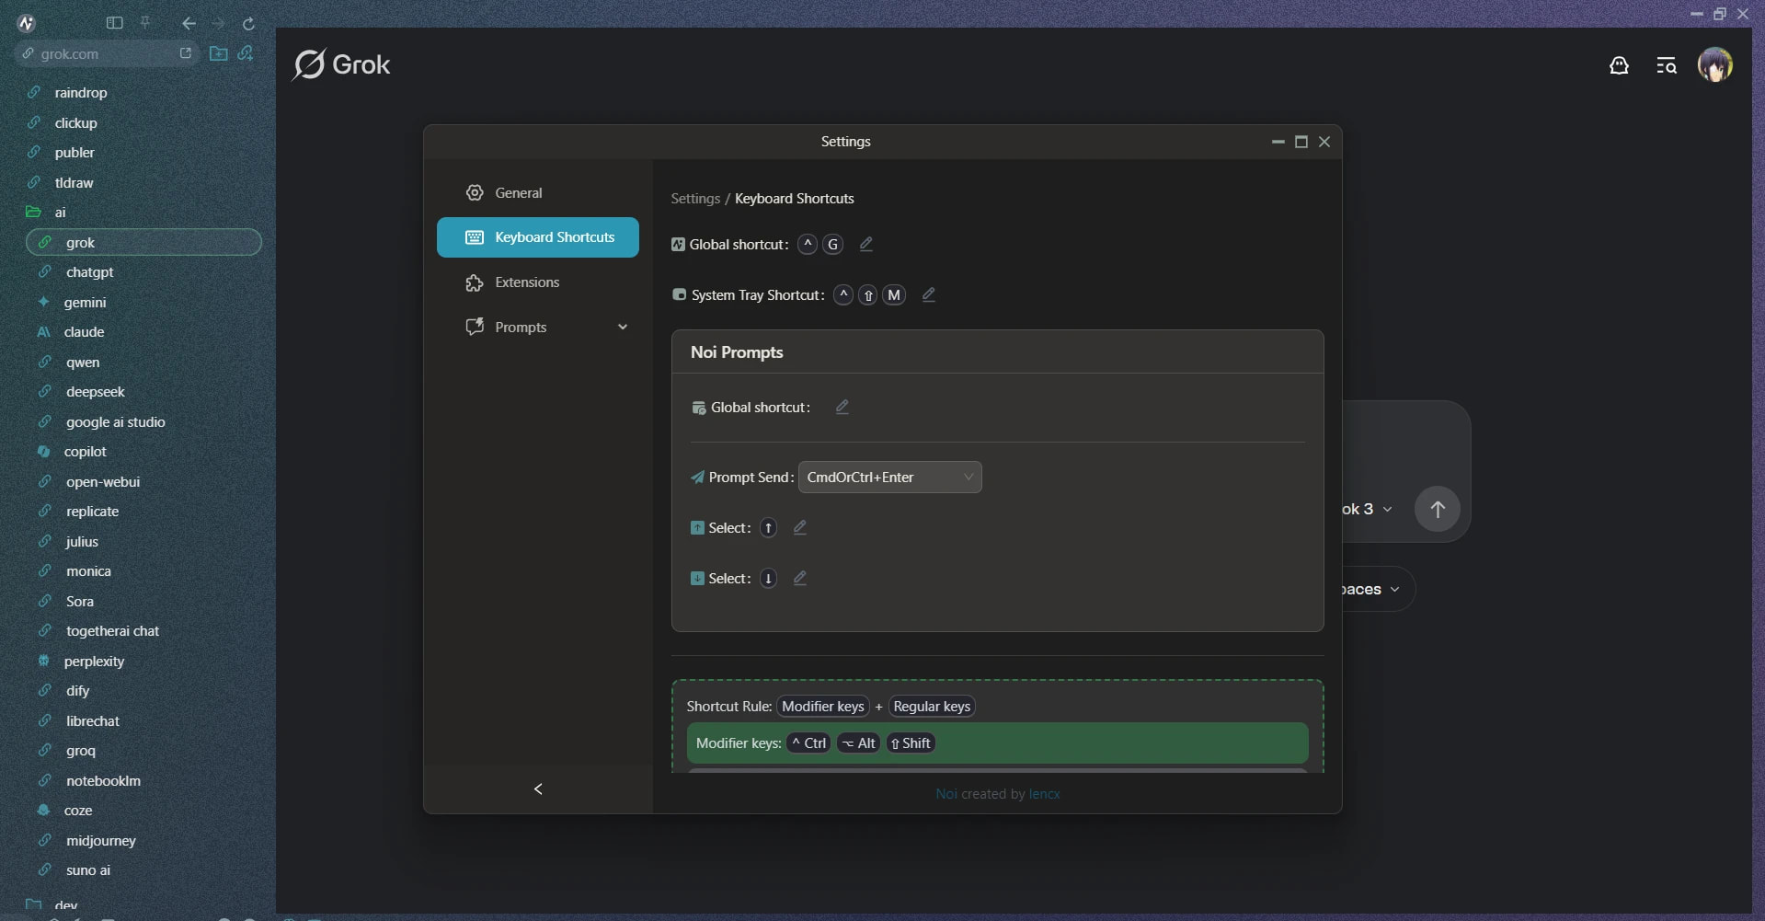Open groq from the sidebar
Screen dimensions: 1765x921
81,751
